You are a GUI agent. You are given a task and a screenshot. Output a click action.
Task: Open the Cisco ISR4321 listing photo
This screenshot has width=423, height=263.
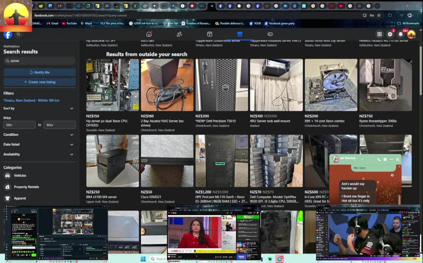(x=167, y=161)
